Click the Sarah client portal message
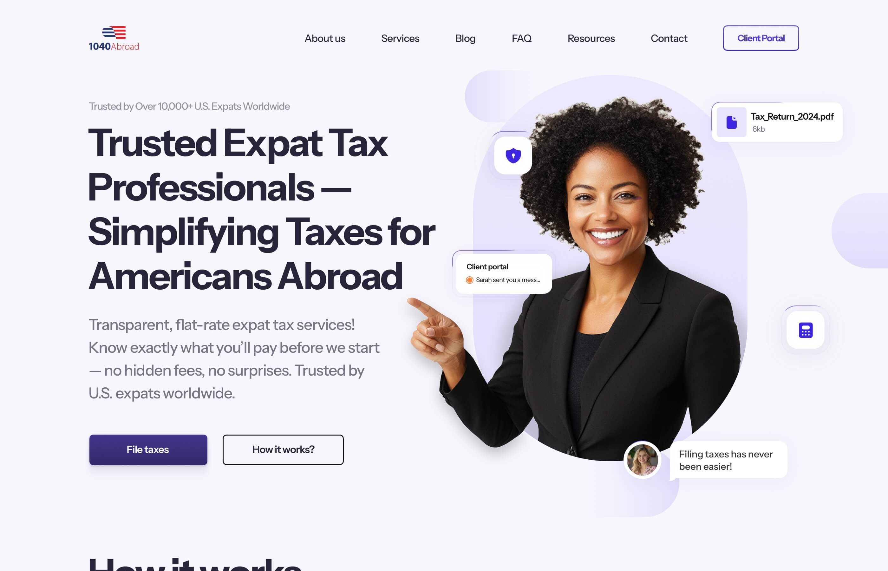This screenshot has width=888, height=571. pos(505,280)
